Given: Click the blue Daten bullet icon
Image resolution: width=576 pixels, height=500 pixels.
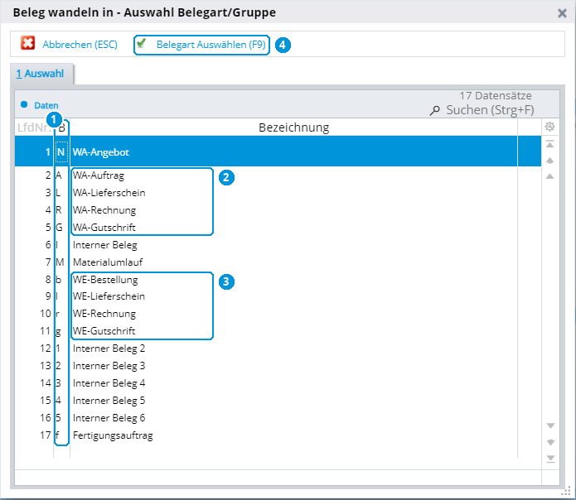Looking at the screenshot, I should coord(24,104).
